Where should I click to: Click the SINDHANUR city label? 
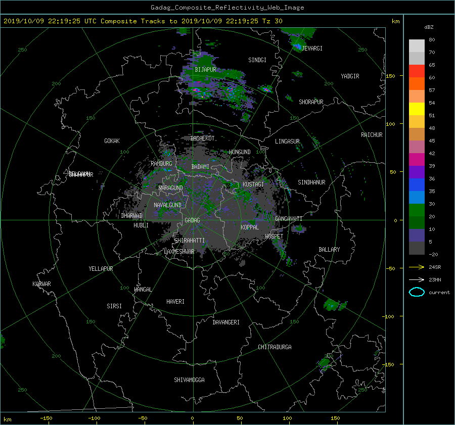[311, 182]
